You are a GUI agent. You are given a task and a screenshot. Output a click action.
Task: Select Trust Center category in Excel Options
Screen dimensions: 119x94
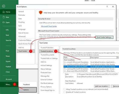pyautogui.click(x=26, y=51)
